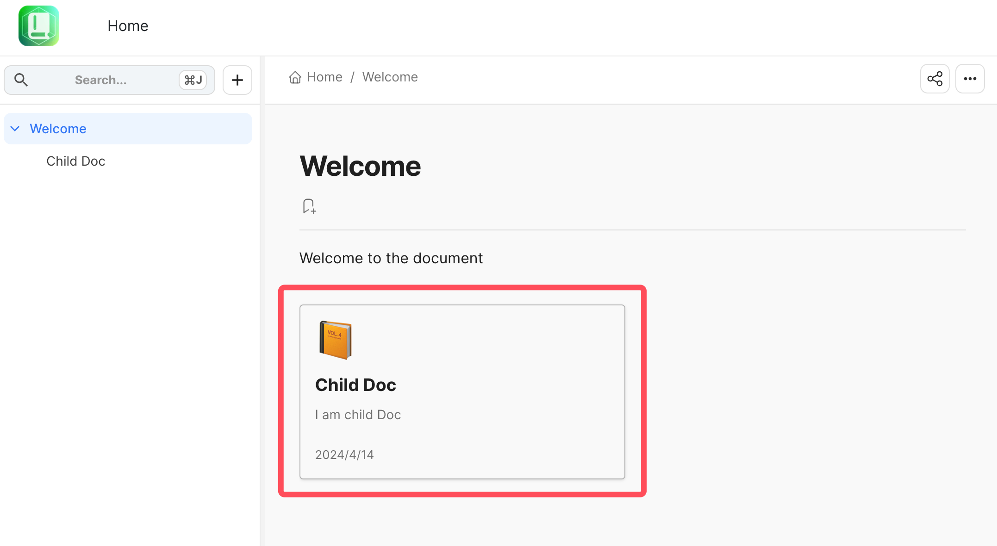Click the Welcome to the document text
The height and width of the screenshot is (546, 997).
pos(391,258)
